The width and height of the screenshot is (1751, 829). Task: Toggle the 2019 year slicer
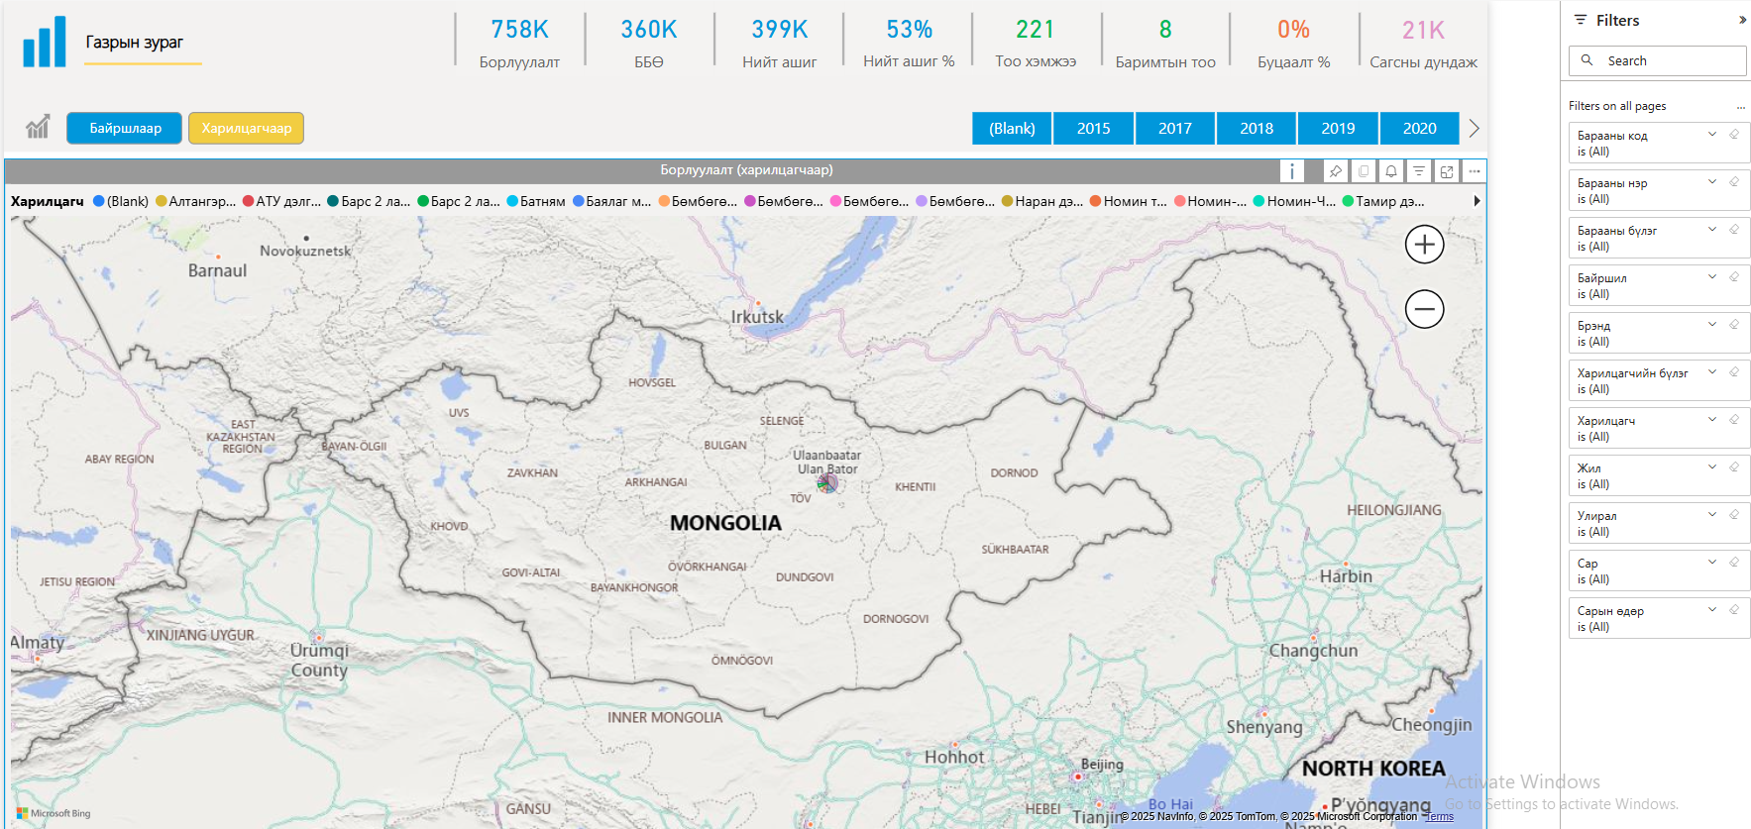tap(1338, 129)
